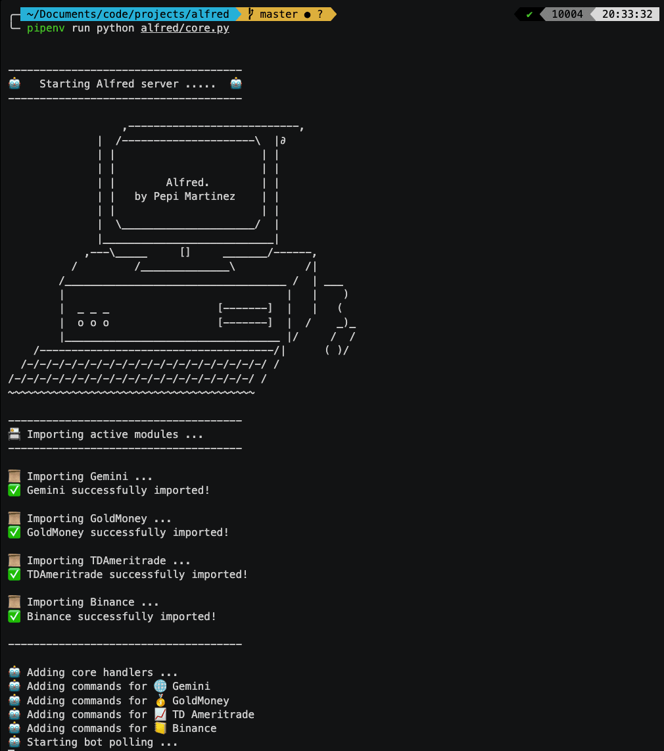
Task: Click the robot emoji beside Starting bot polling
Action: pyautogui.click(x=14, y=742)
